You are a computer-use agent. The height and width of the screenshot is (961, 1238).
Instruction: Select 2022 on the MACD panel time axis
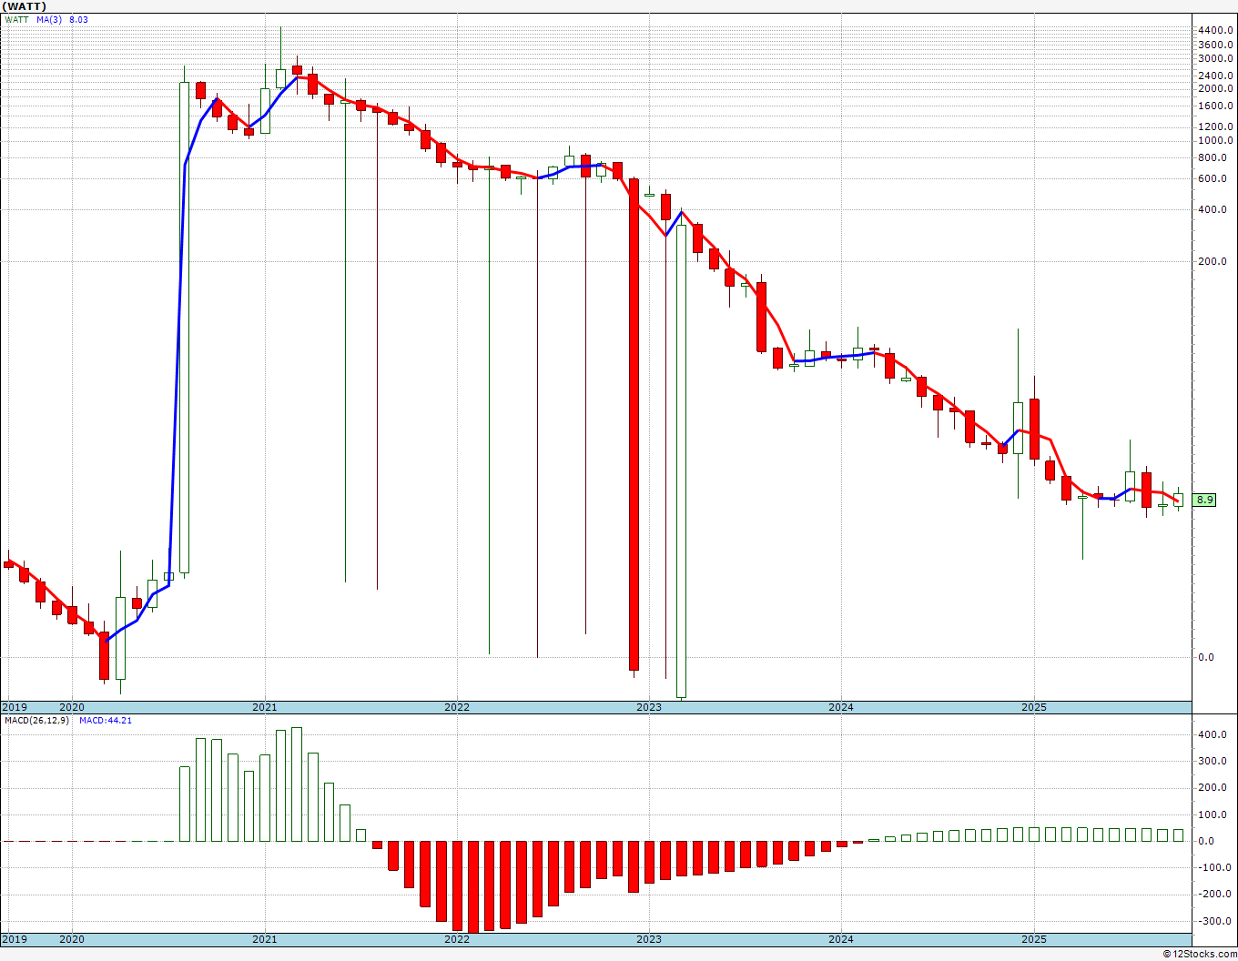[457, 939]
